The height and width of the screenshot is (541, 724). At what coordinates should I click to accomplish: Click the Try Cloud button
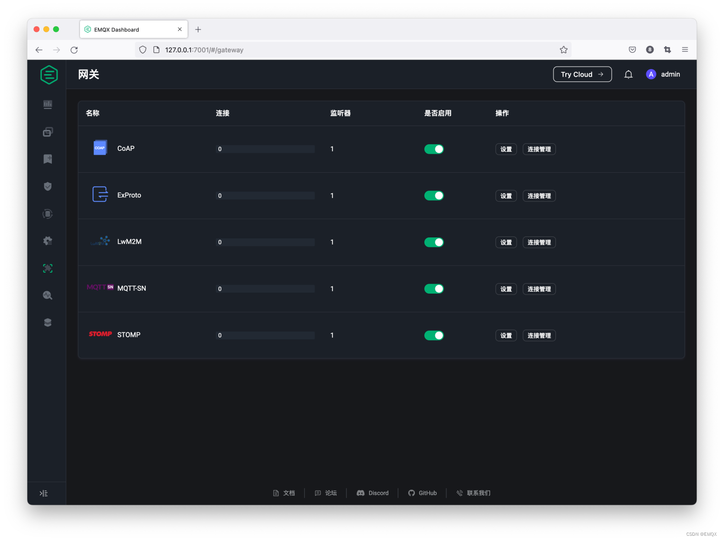pos(582,74)
